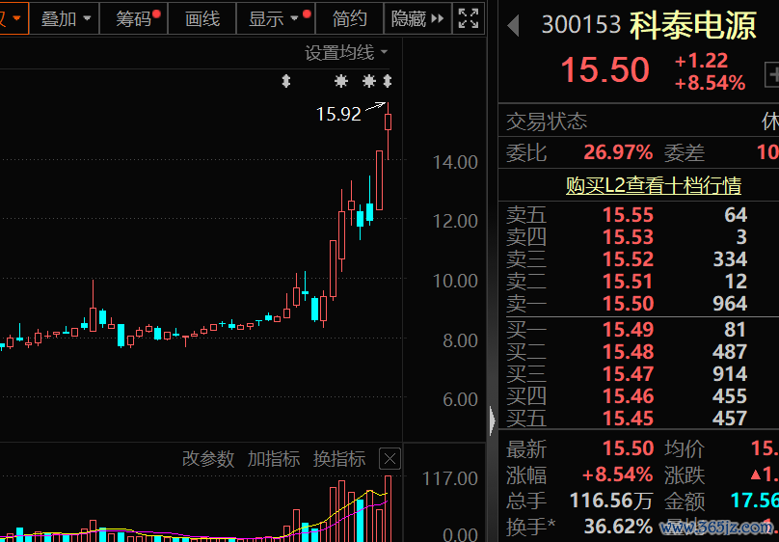Select buy-three price 15.47

(628, 374)
